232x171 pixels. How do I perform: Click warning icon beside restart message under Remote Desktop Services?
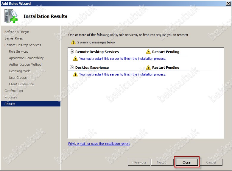pos(75,59)
